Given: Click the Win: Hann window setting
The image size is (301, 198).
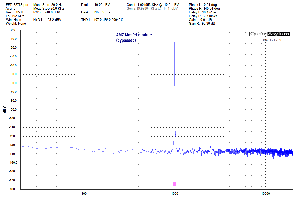Looking at the screenshot, I should [x=14, y=20].
